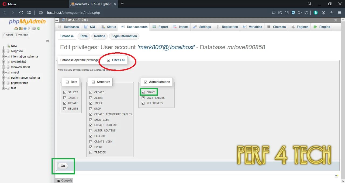Toggle the DROP privilege checkbox

click(x=91, y=109)
